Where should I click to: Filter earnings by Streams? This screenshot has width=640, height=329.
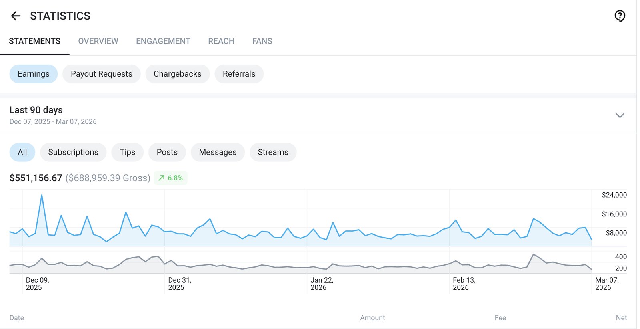click(273, 152)
